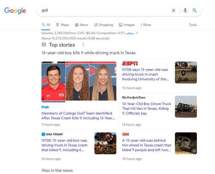Open Members of College Golf Team article

point(78,116)
